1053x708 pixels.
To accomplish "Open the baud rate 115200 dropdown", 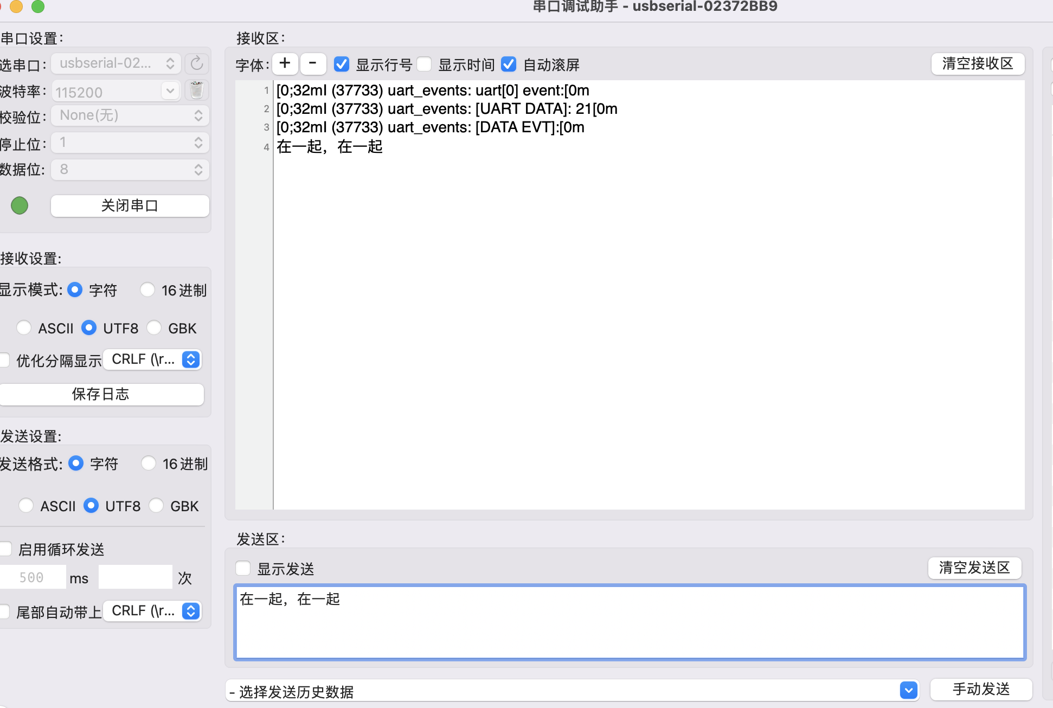I will click(x=170, y=91).
